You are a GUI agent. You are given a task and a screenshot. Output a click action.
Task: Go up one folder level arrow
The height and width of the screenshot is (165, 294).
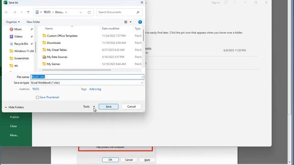[x=28, y=12]
